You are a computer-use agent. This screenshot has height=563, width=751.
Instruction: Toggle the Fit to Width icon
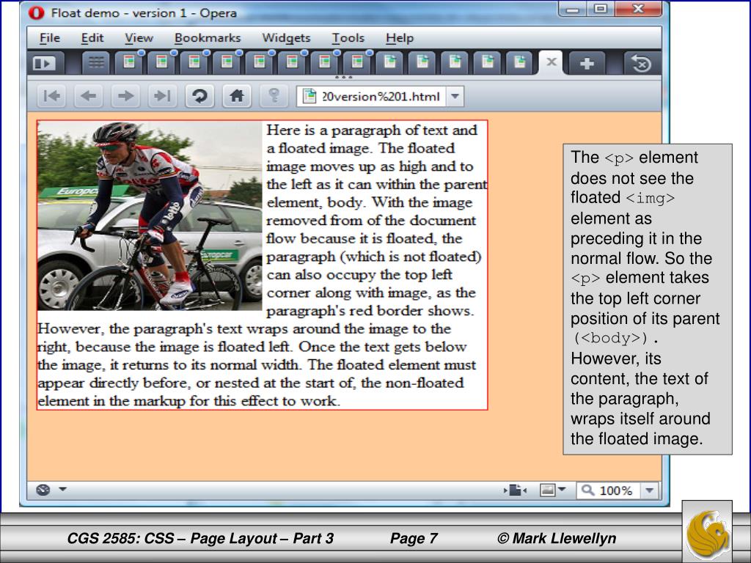click(515, 490)
